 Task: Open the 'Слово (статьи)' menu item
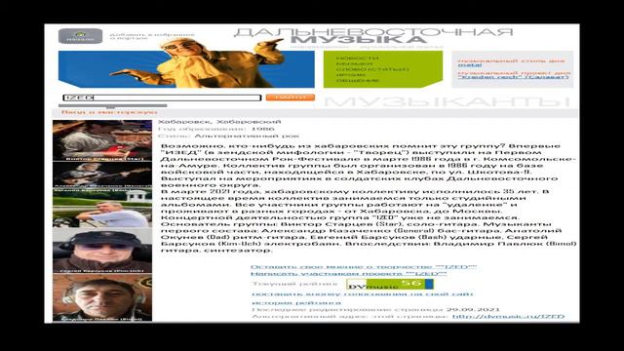[x=372, y=69]
